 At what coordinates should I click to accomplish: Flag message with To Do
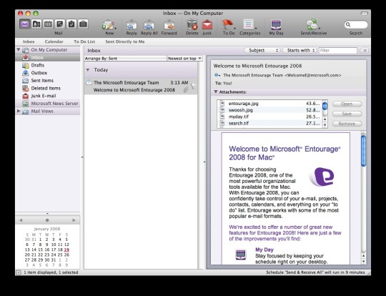click(x=228, y=27)
